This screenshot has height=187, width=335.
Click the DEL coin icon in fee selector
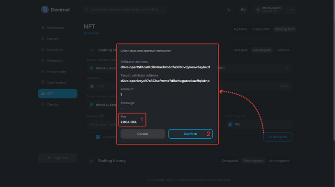230,124
